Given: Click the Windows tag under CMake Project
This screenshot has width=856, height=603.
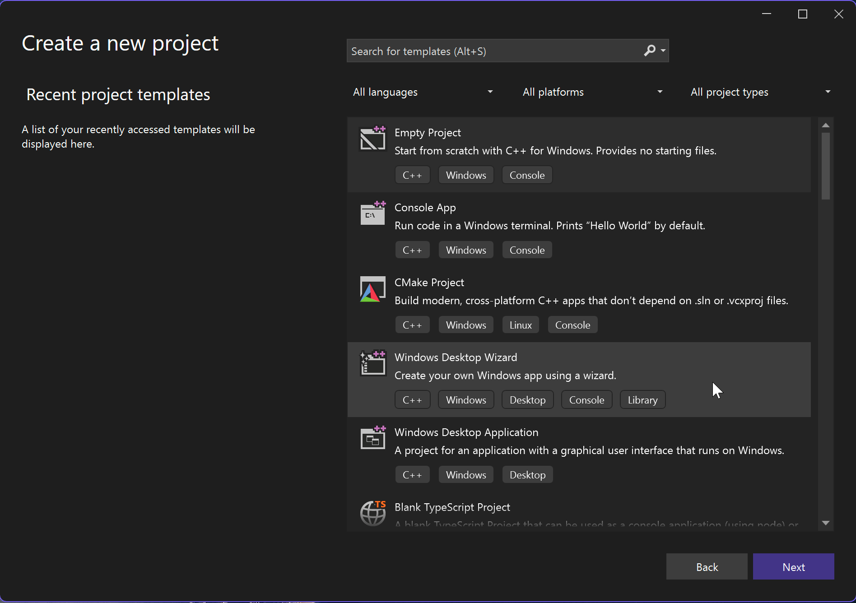Looking at the screenshot, I should [466, 325].
